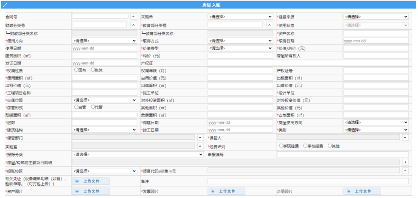This screenshot has height=198, width=418.
Task: Select the 国有 radio for 权属性质
Action: click(77, 70)
